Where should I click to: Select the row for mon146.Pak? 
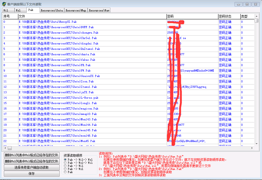click(129, 136)
